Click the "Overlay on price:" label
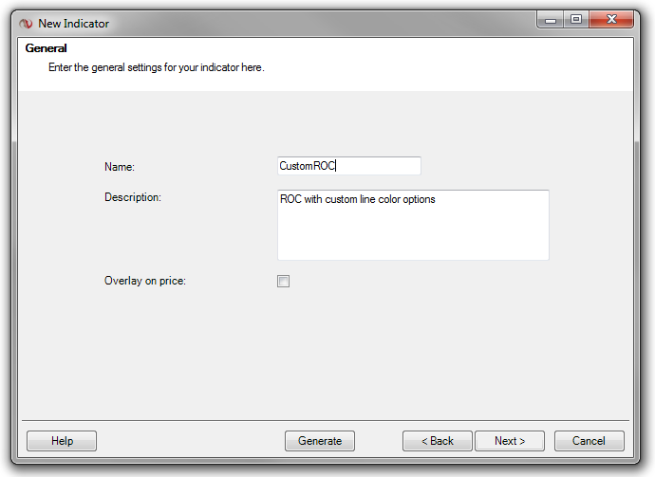The width and height of the screenshot is (655, 477). click(x=145, y=281)
